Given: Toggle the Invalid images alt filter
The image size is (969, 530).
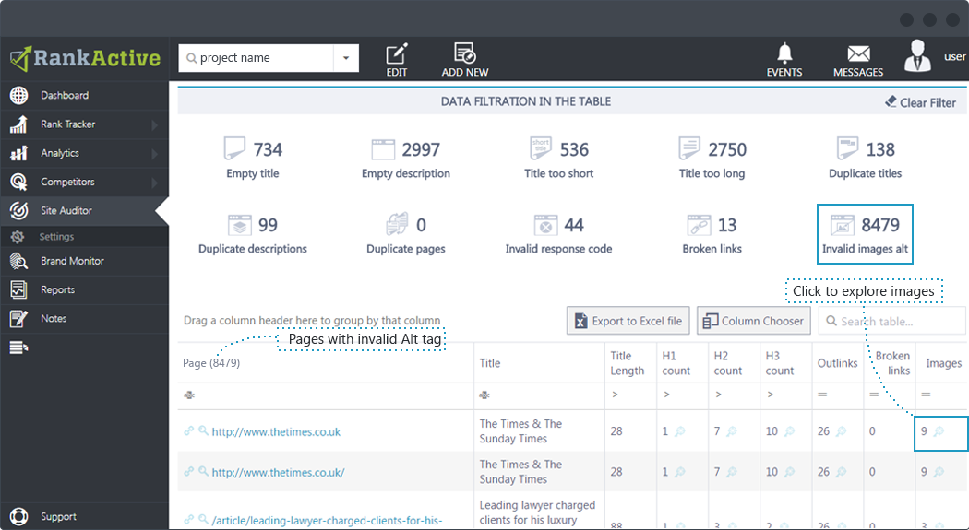Looking at the screenshot, I should [865, 234].
